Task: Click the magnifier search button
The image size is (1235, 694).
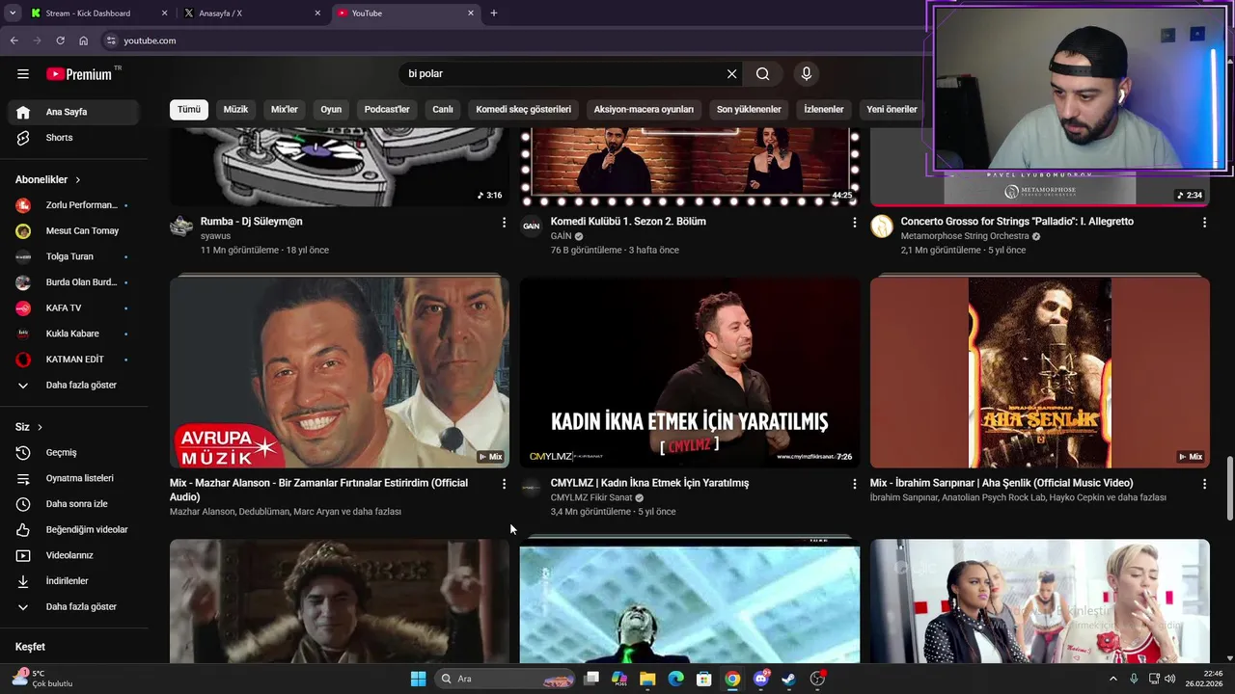Action: [x=762, y=74]
